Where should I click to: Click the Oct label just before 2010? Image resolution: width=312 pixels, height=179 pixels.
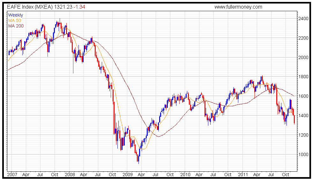coord(170,175)
